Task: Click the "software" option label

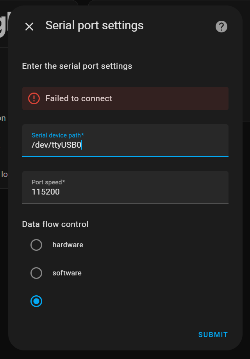Action: tap(67, 273)
